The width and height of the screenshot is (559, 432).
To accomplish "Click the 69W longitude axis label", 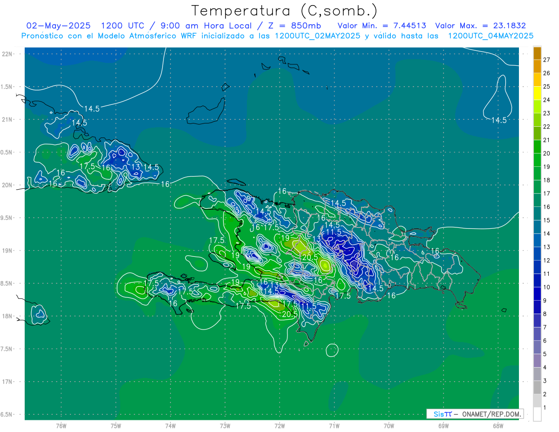I will (x=443, y=426).
